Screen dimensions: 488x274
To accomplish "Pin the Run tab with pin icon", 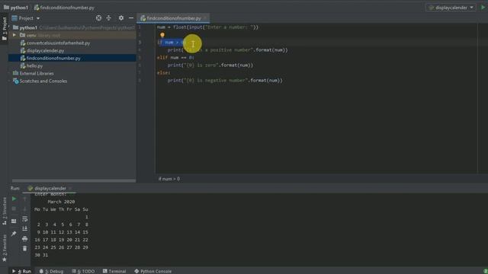I will click(x=14, y=234).
